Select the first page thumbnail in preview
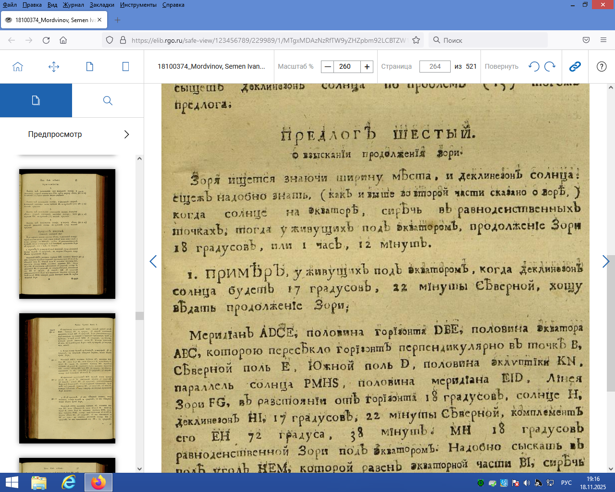The image size is (615, 492). (x=67, y=234)
